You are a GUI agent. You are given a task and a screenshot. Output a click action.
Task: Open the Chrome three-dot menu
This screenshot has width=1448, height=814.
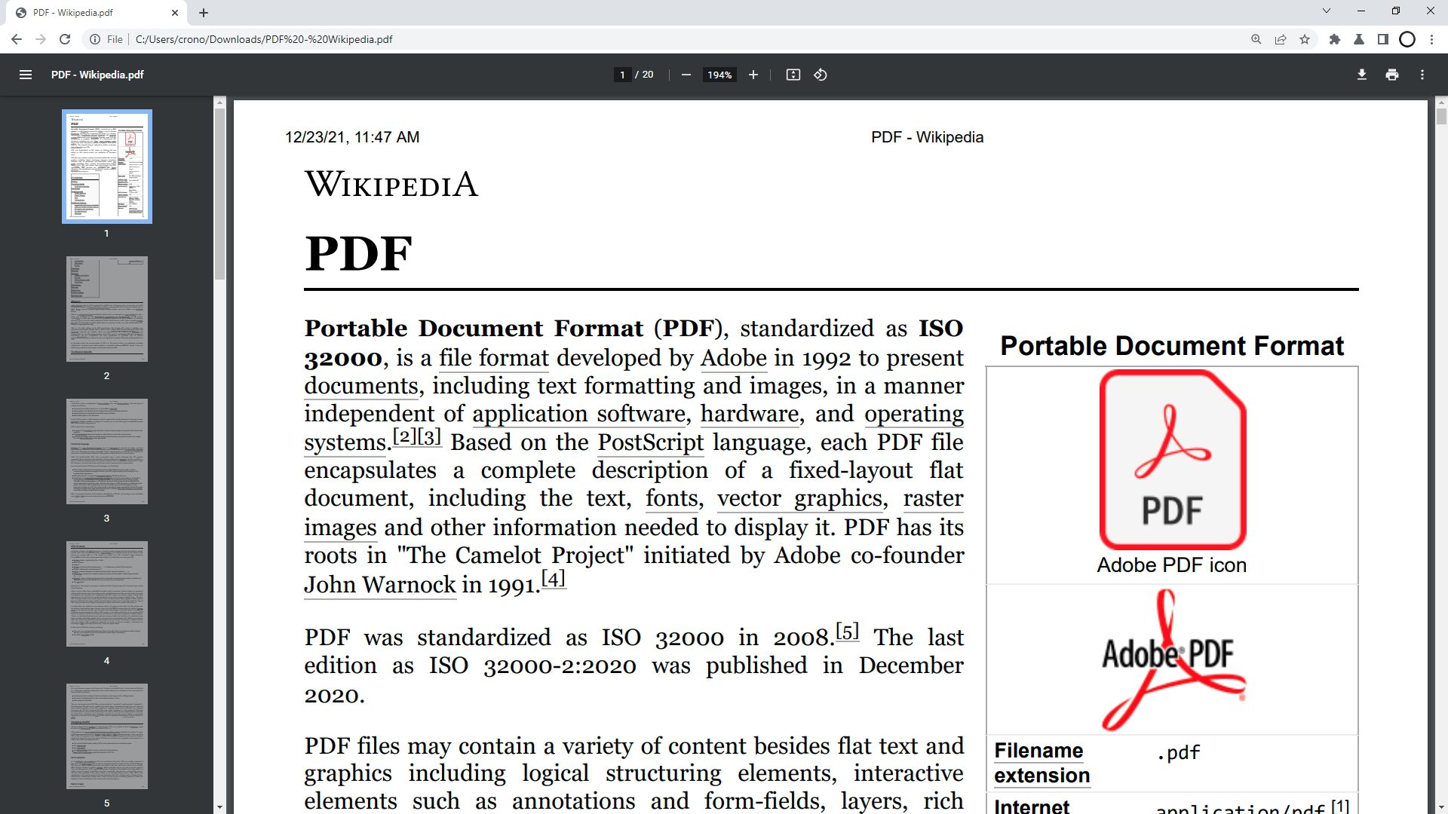click(1431, 39)
